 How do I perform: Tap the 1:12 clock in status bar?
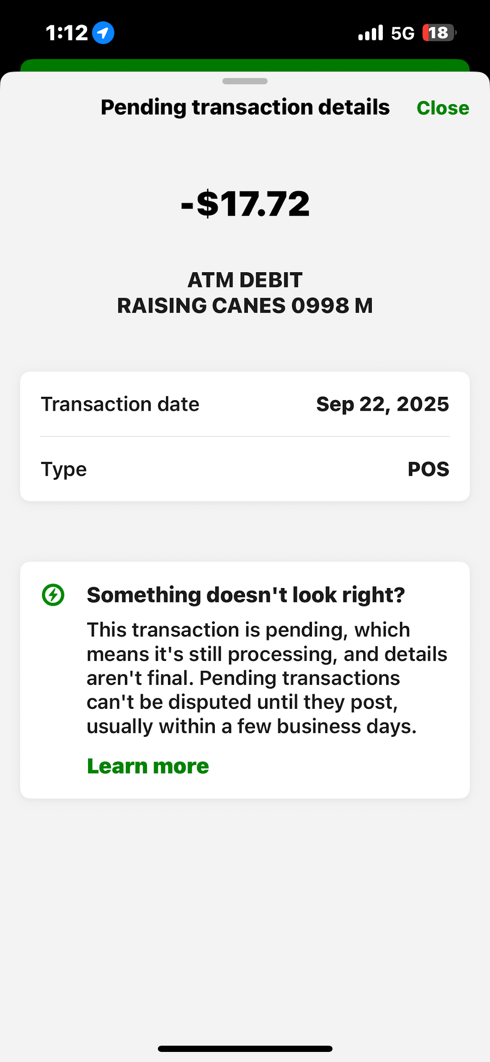click(67, 33)
